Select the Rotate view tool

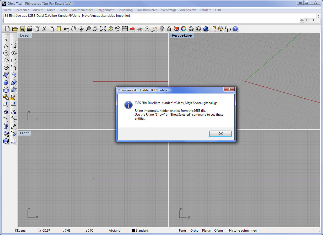81,29
